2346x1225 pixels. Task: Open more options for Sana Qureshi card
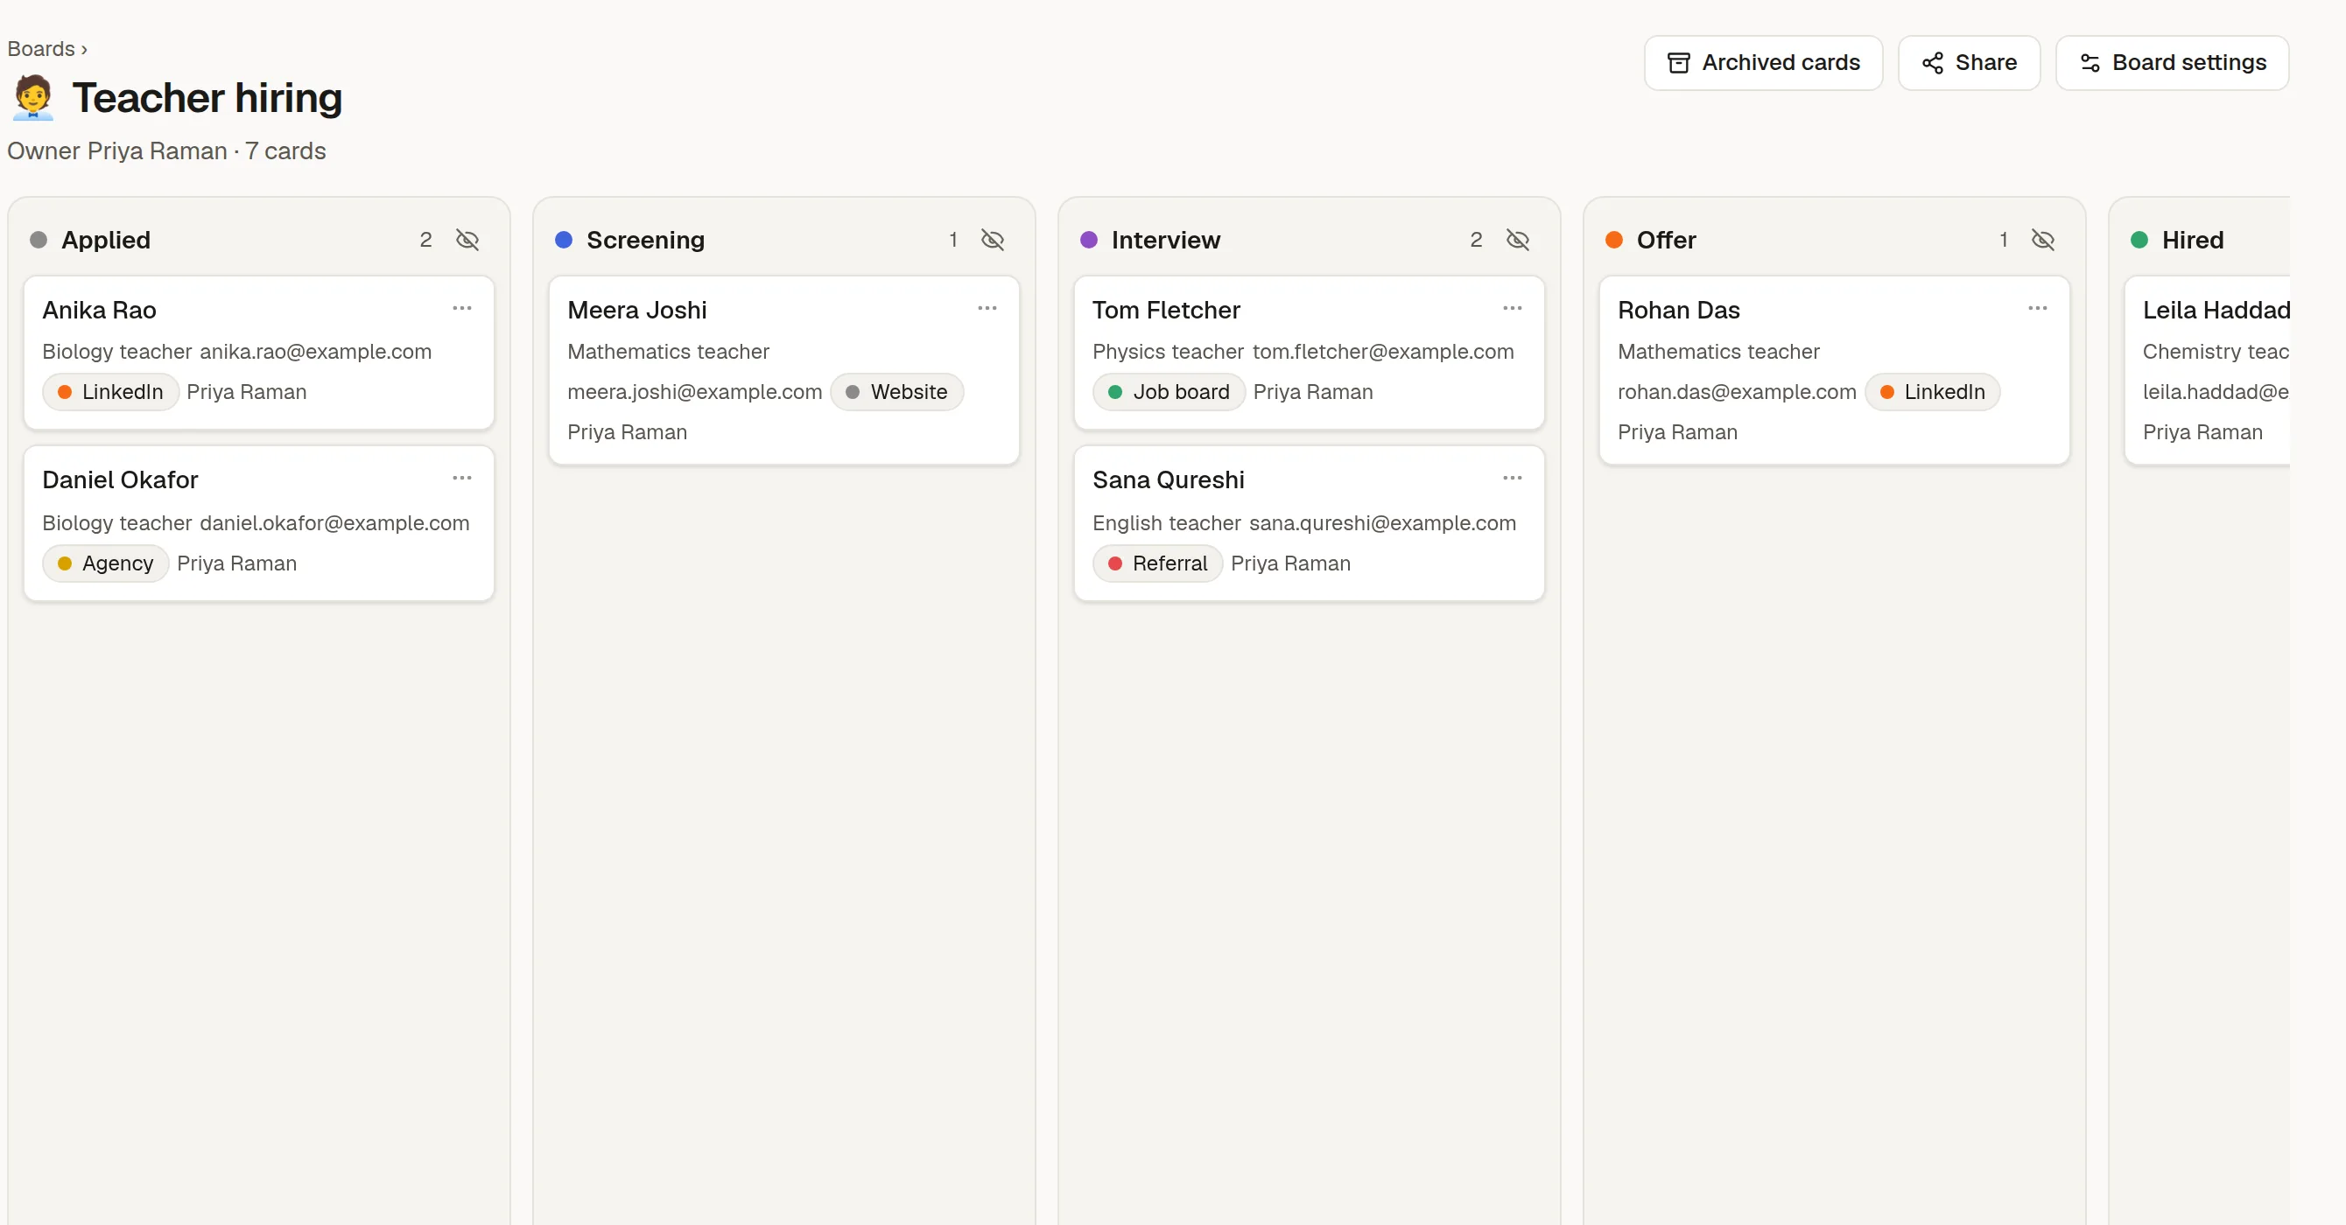point(1513,479)
